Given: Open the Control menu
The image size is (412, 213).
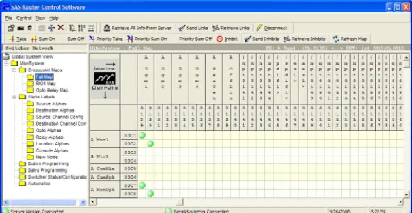Looking at the screenshot, I should point(24,18).
